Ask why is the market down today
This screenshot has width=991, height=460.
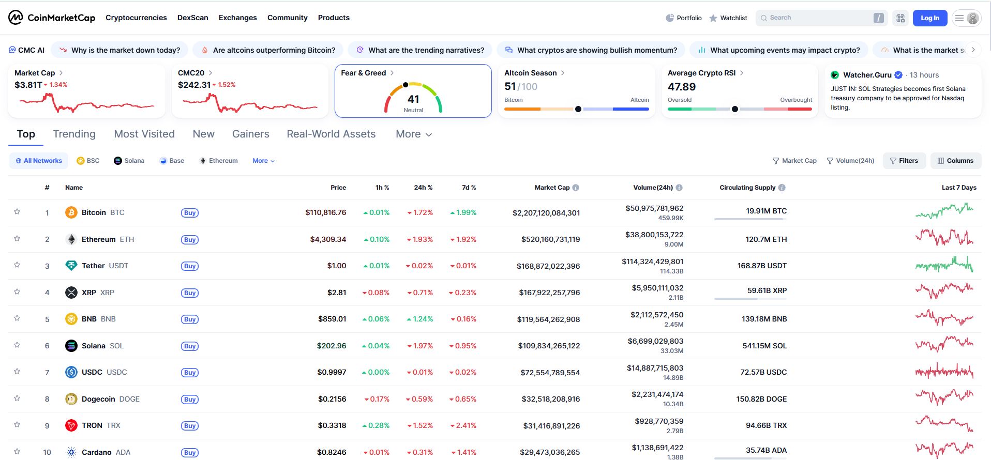click(x=119, y=50)
